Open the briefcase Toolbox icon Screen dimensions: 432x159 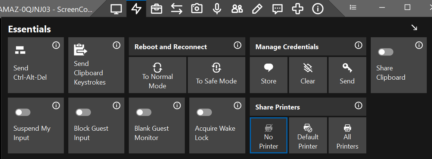pos(156,9)
